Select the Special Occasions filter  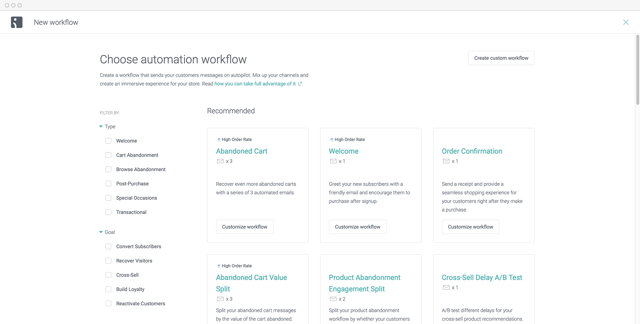108,198
